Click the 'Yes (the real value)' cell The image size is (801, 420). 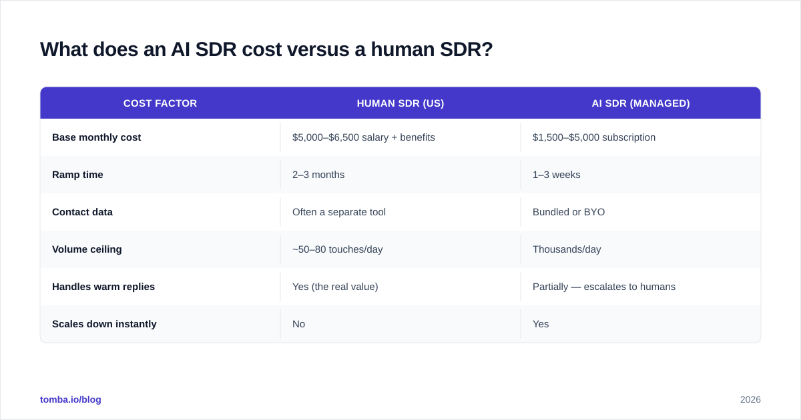[400, 287]
